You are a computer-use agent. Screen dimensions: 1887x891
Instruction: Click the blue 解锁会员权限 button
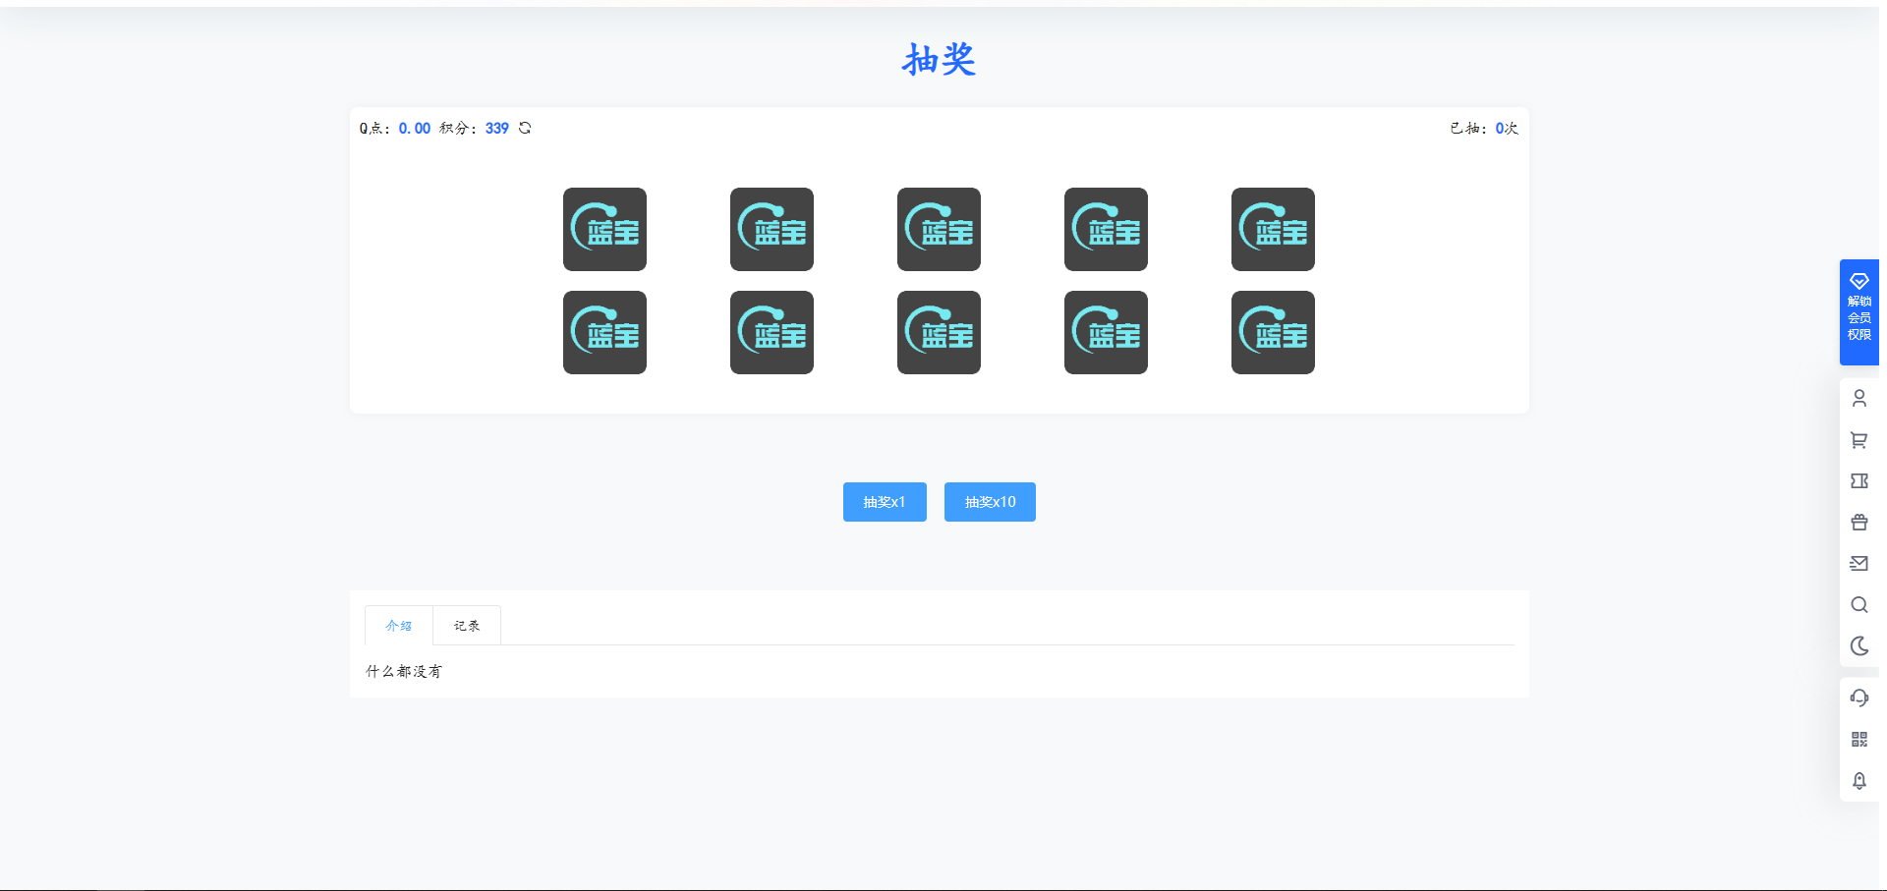point(1858,312)
